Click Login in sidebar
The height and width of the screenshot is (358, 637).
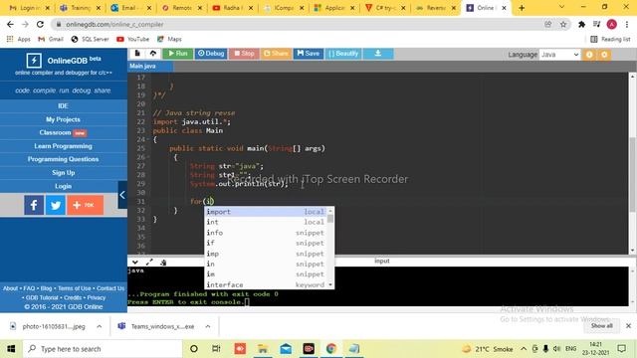coord(64,186)
